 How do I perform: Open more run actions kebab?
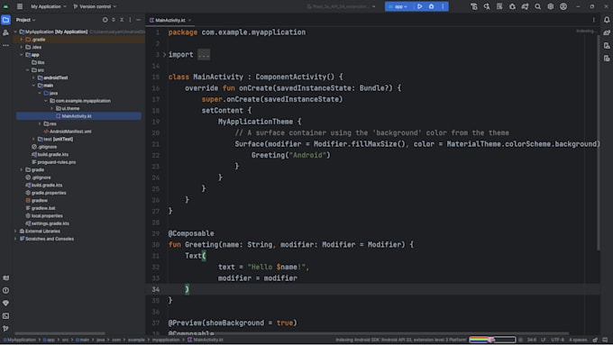(443, 6)
